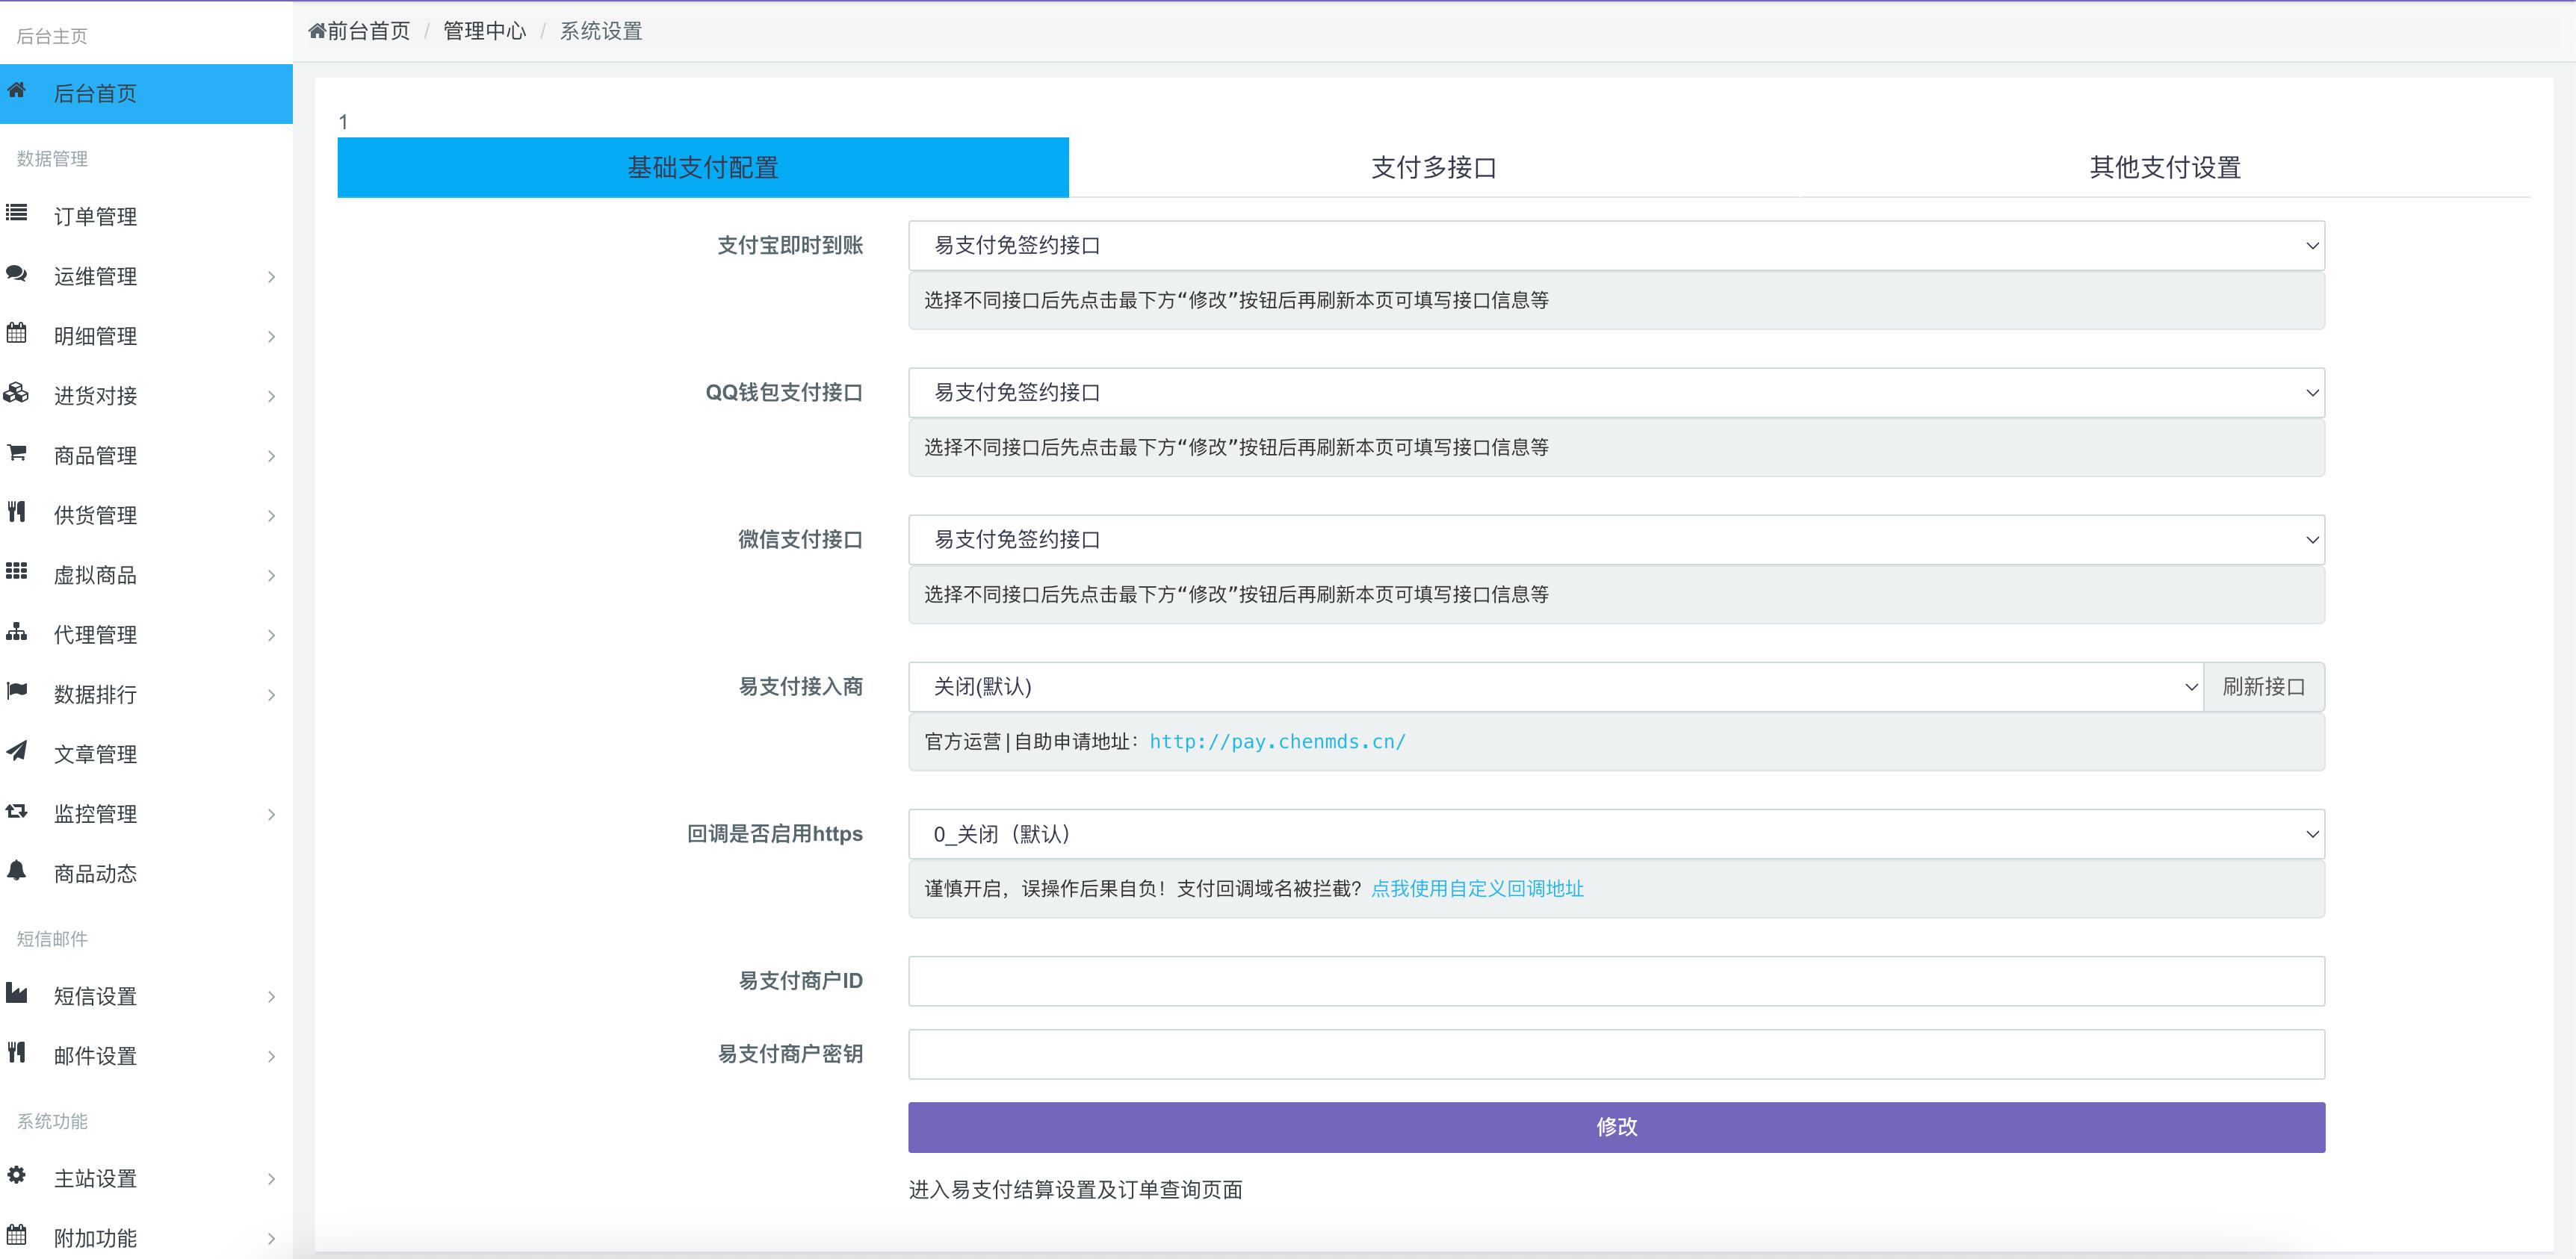This screenshot has width=2576, height=1259.
Task: Switch to the 其他支付设置 tab
Action: (2165, 167)
